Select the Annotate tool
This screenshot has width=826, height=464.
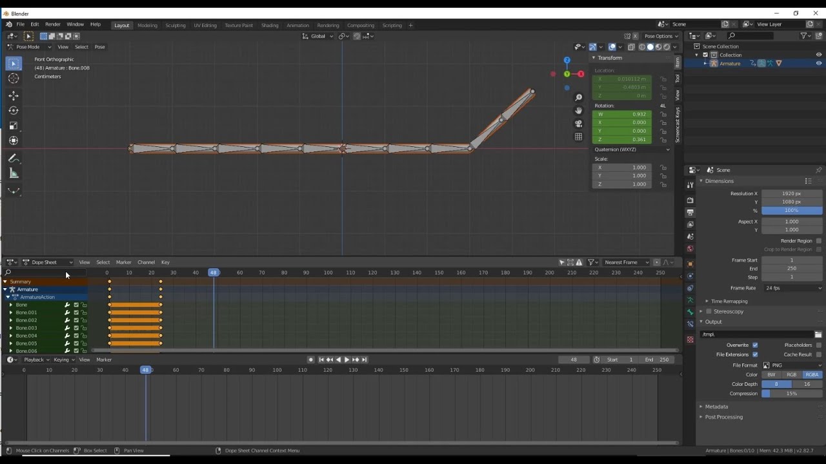[14, 158]
